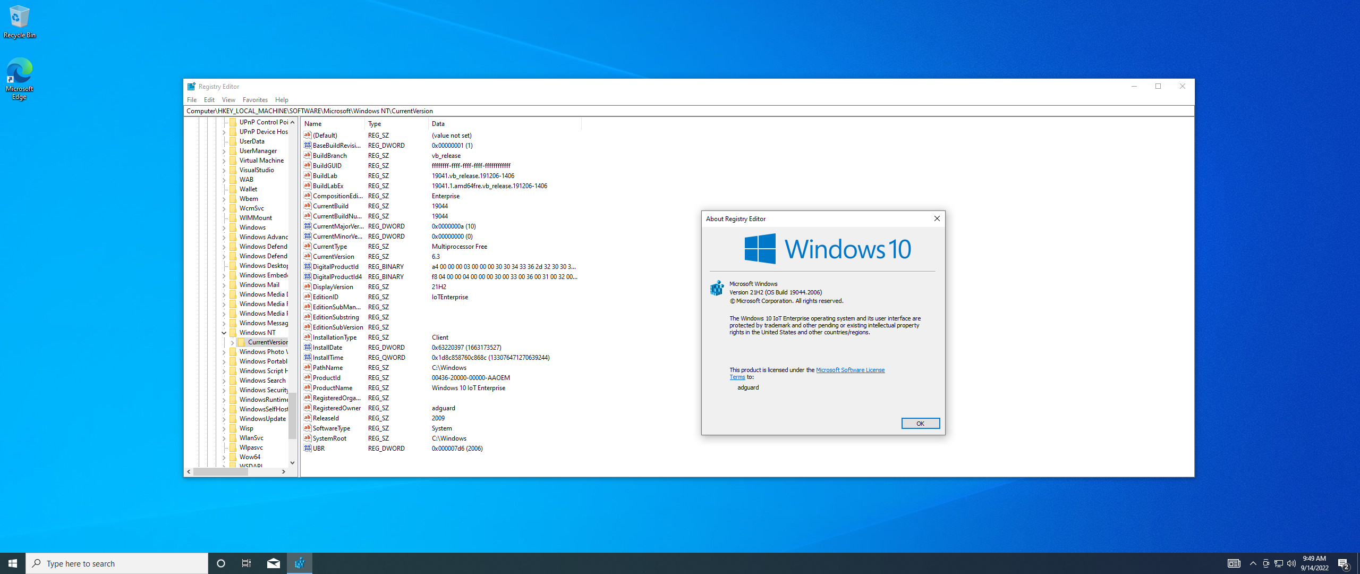Viewport: 1360px width, 574px height.
Task: Click the Windows NT folder icon
Action: pos(233,332)
